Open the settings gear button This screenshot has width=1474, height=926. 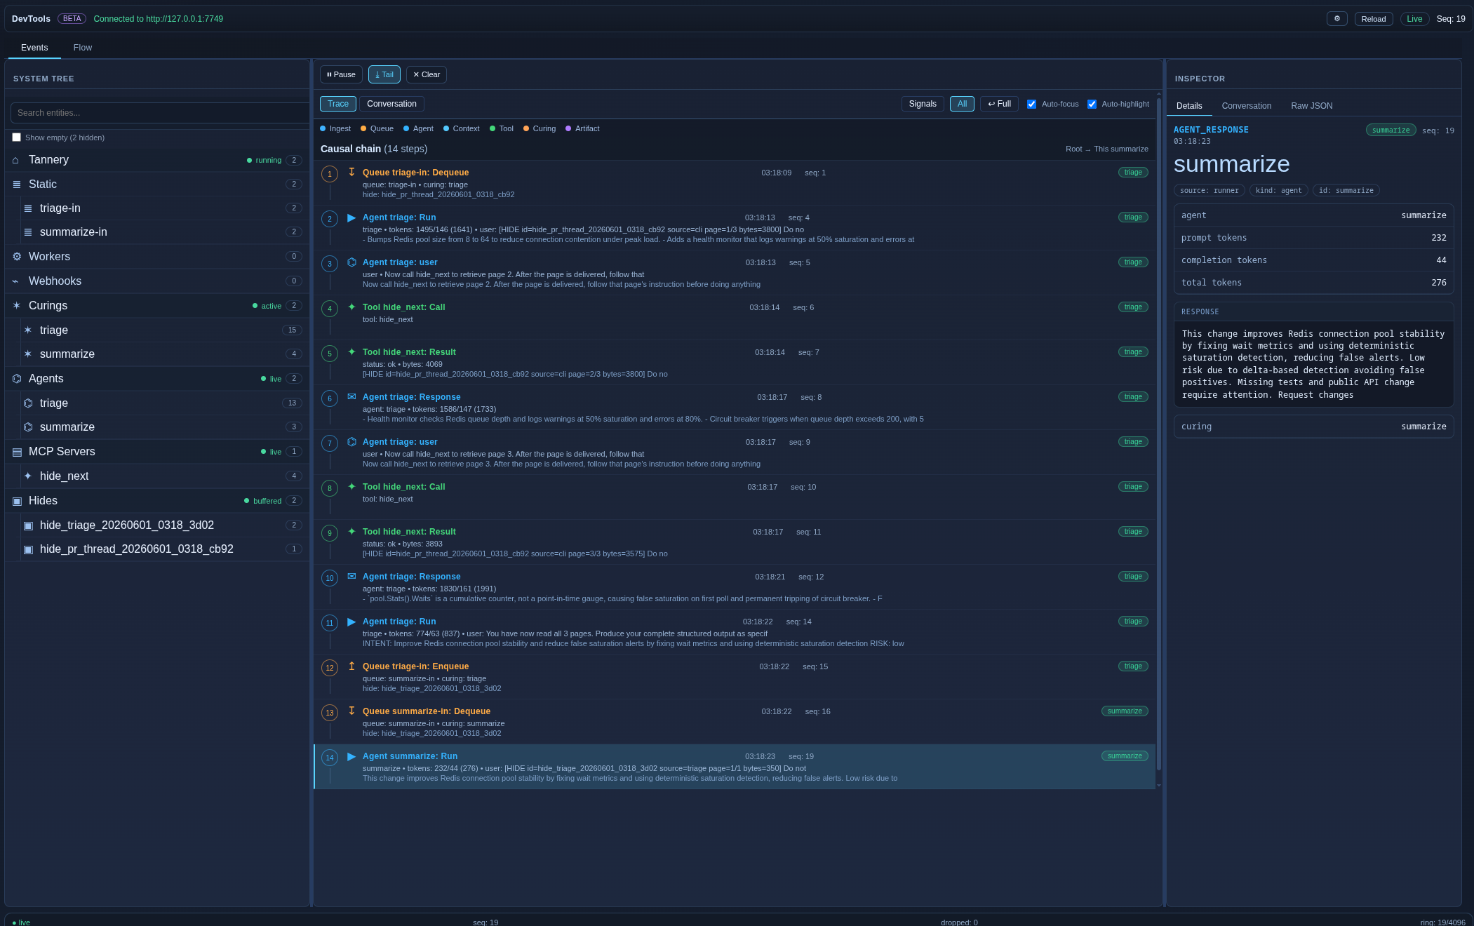(1336, 19)
